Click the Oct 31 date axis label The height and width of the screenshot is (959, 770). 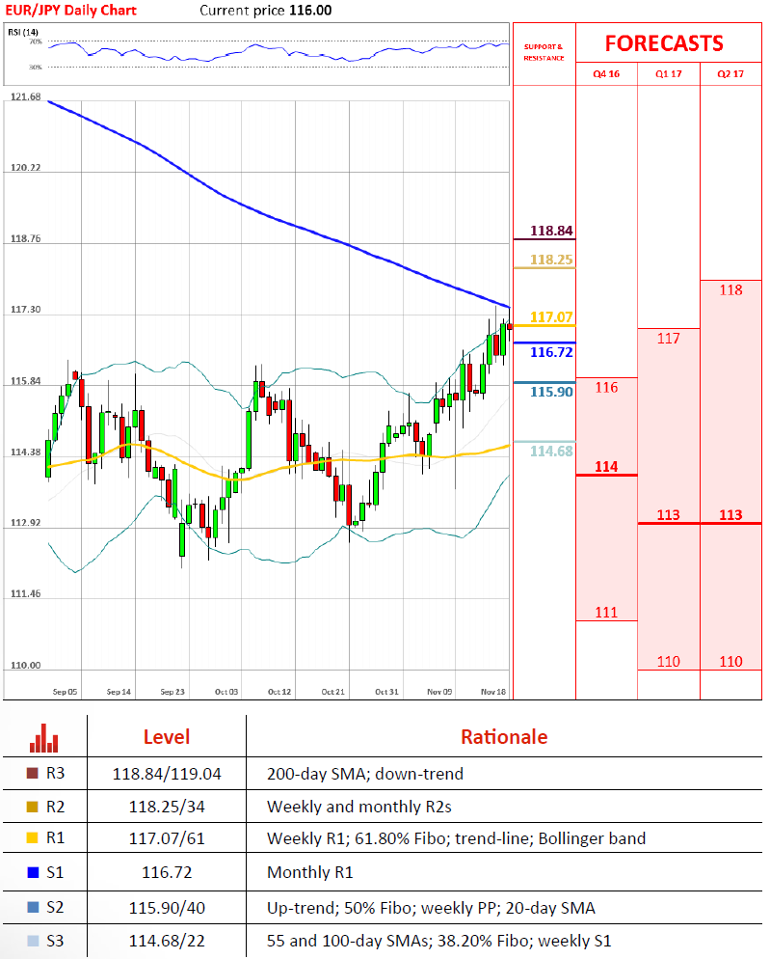click(386, 692)
